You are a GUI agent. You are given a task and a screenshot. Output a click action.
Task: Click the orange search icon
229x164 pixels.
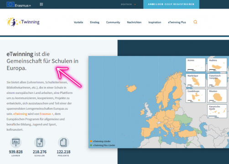195,22
